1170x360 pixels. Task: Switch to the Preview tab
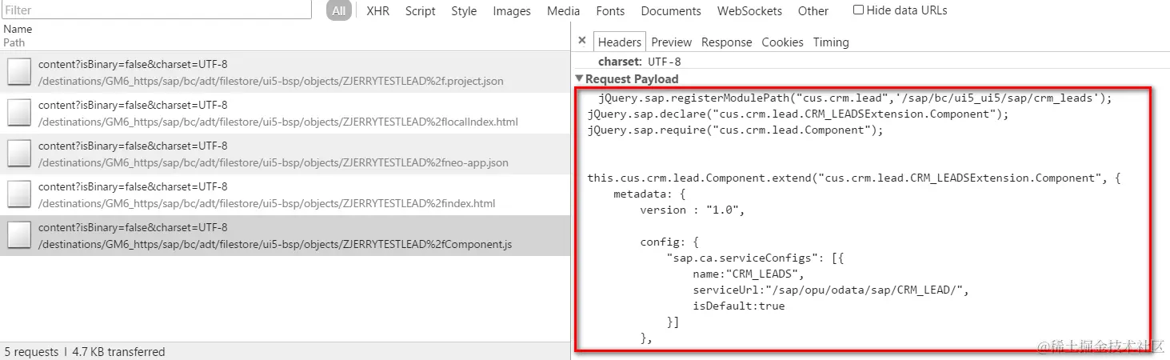pos(672,42)
